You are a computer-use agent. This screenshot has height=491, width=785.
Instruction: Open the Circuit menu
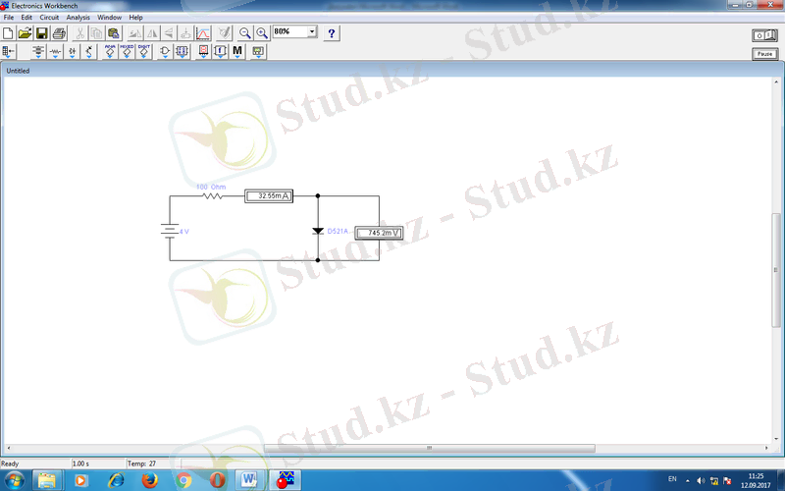50,17
